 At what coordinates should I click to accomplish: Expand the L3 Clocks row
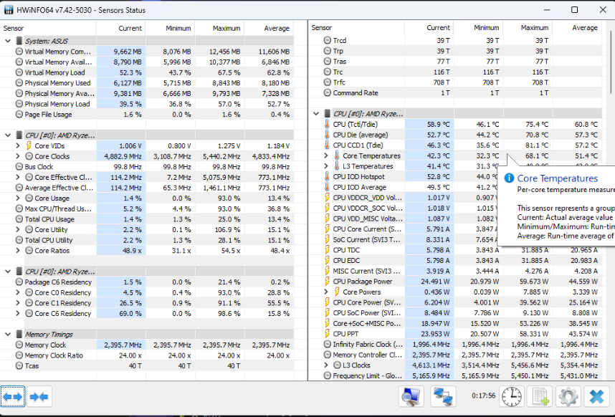click(x=326, y=365)
